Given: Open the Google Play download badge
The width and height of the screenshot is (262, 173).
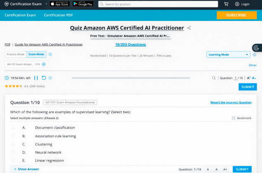Looking at the screenshot, I should click(x=83, y=4).
